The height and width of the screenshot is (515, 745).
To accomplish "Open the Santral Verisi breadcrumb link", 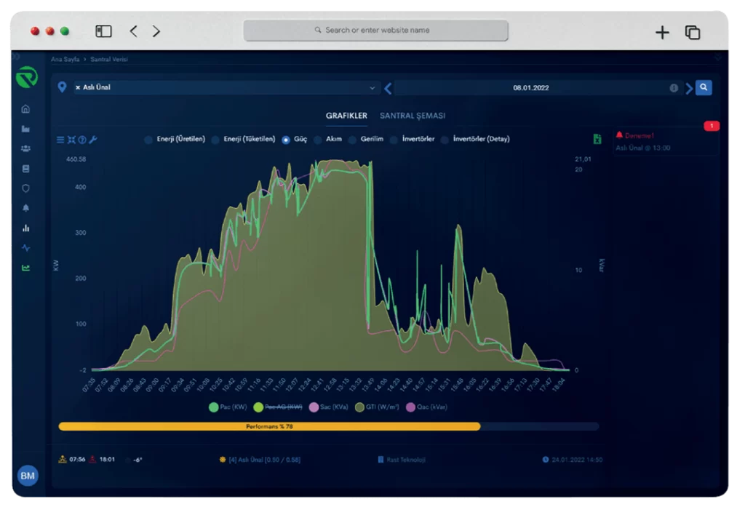I will click(109, 60).
